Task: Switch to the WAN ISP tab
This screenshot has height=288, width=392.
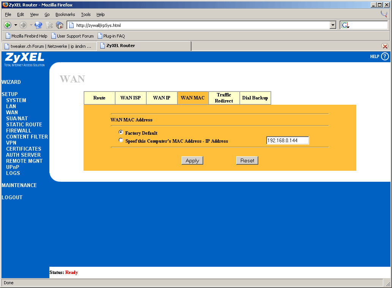Action: click(x=130, y=98)
